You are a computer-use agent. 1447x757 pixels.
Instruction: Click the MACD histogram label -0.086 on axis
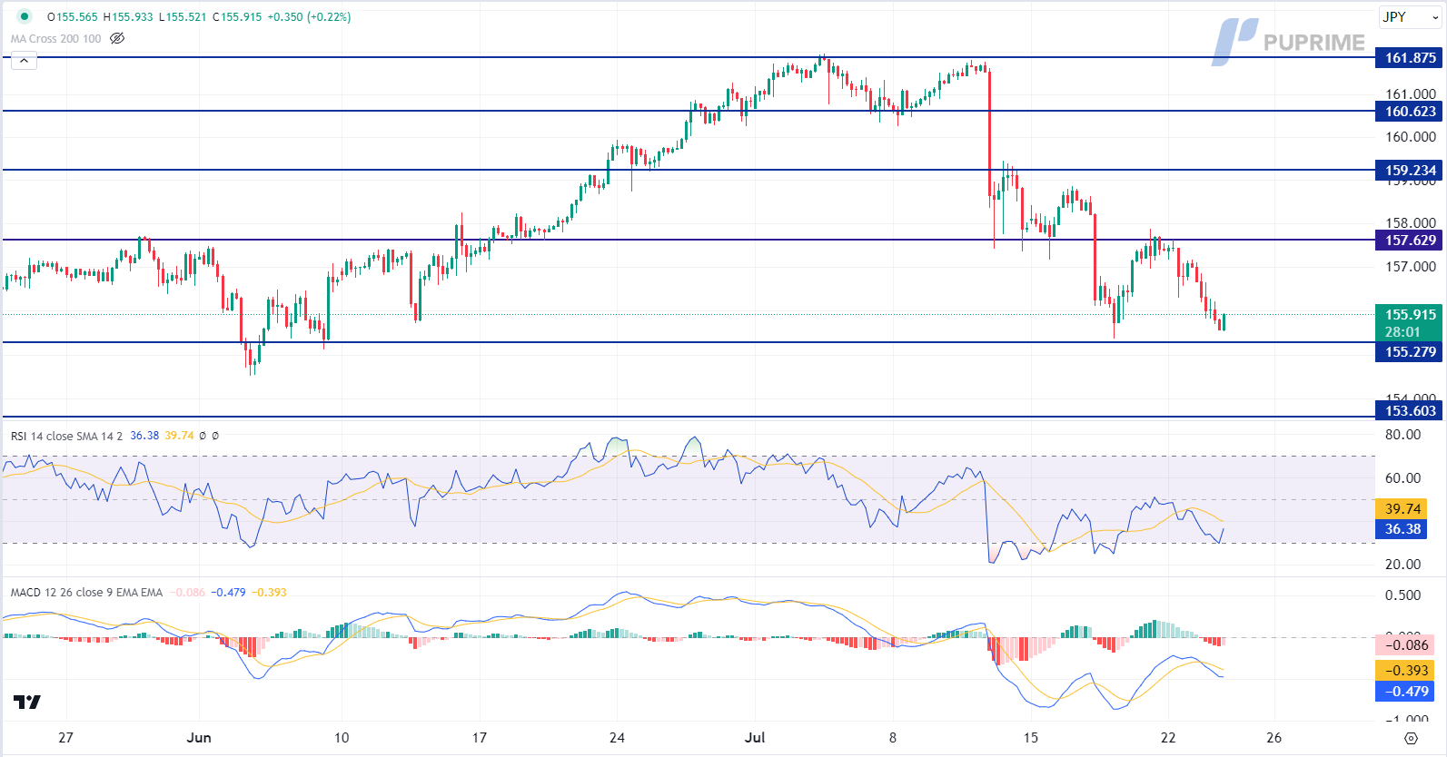pyautogui.click(x=1405, y=644)
